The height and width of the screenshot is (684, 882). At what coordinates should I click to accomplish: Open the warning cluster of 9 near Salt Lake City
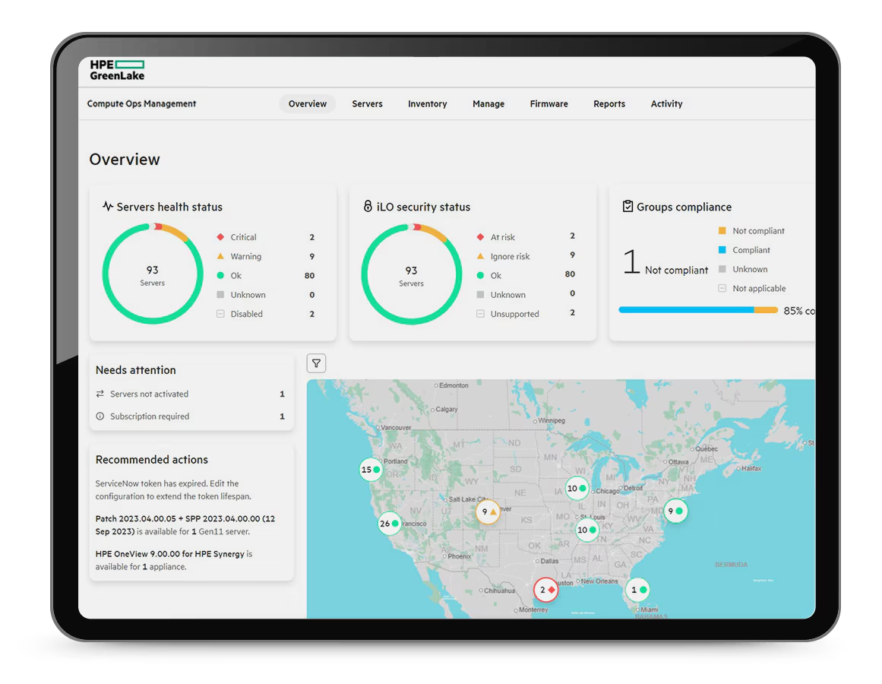[488, 512]
